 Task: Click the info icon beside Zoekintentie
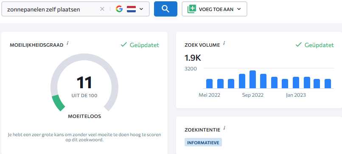pyautogui.click(x=224, y=128)
